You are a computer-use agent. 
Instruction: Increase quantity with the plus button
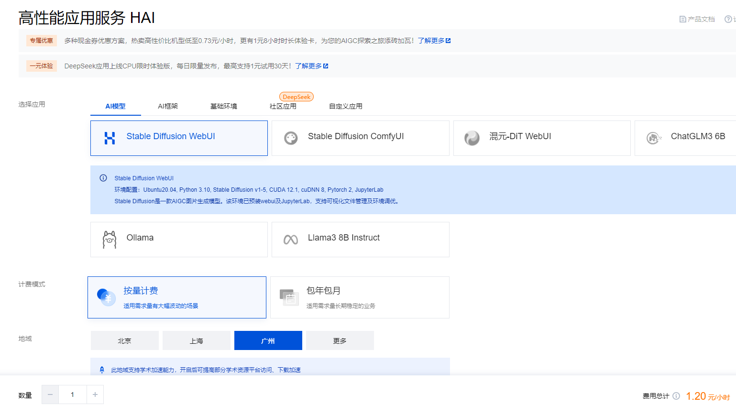coord(95,394)
